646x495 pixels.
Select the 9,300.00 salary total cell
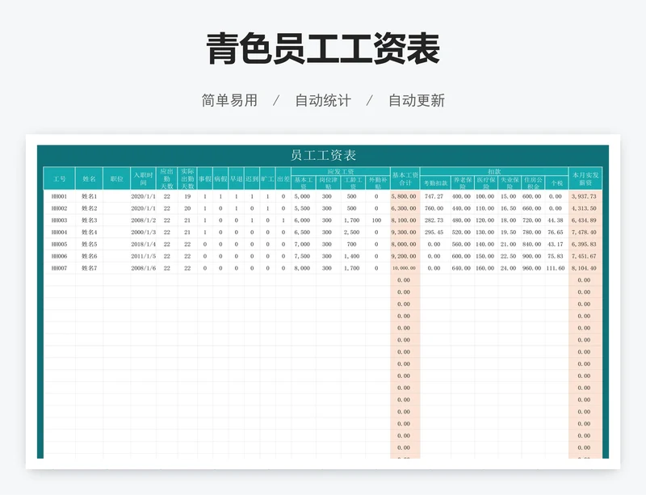coord(405,233)
